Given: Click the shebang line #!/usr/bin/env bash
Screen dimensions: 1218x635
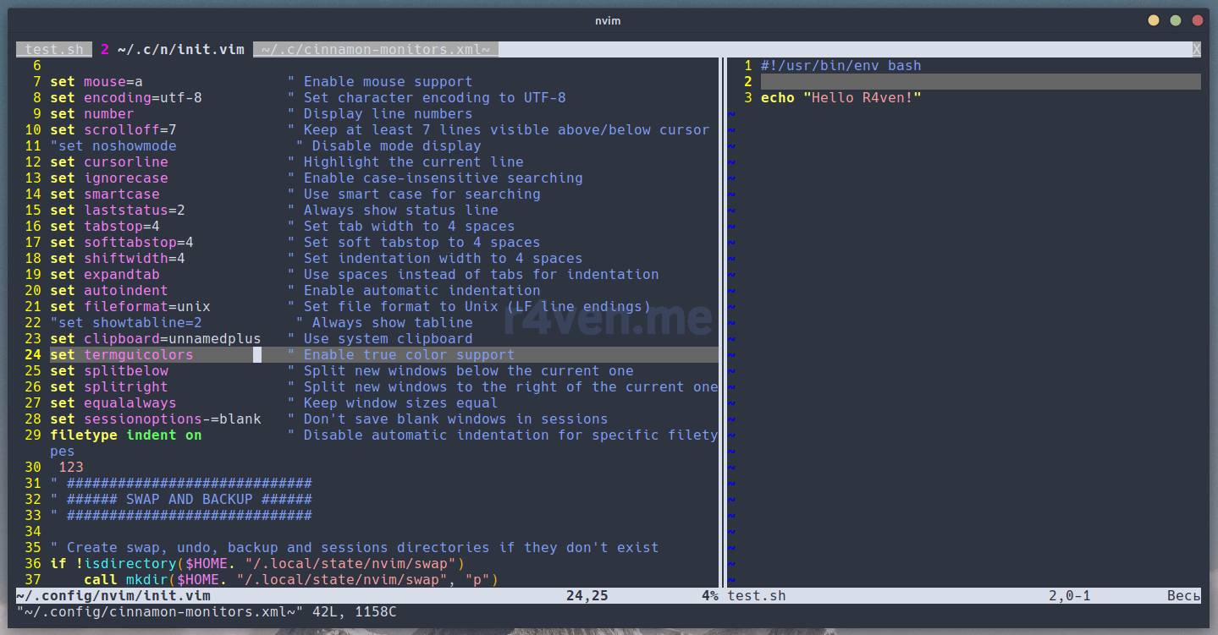Looking at the screenshot, I should coord(840,66).
